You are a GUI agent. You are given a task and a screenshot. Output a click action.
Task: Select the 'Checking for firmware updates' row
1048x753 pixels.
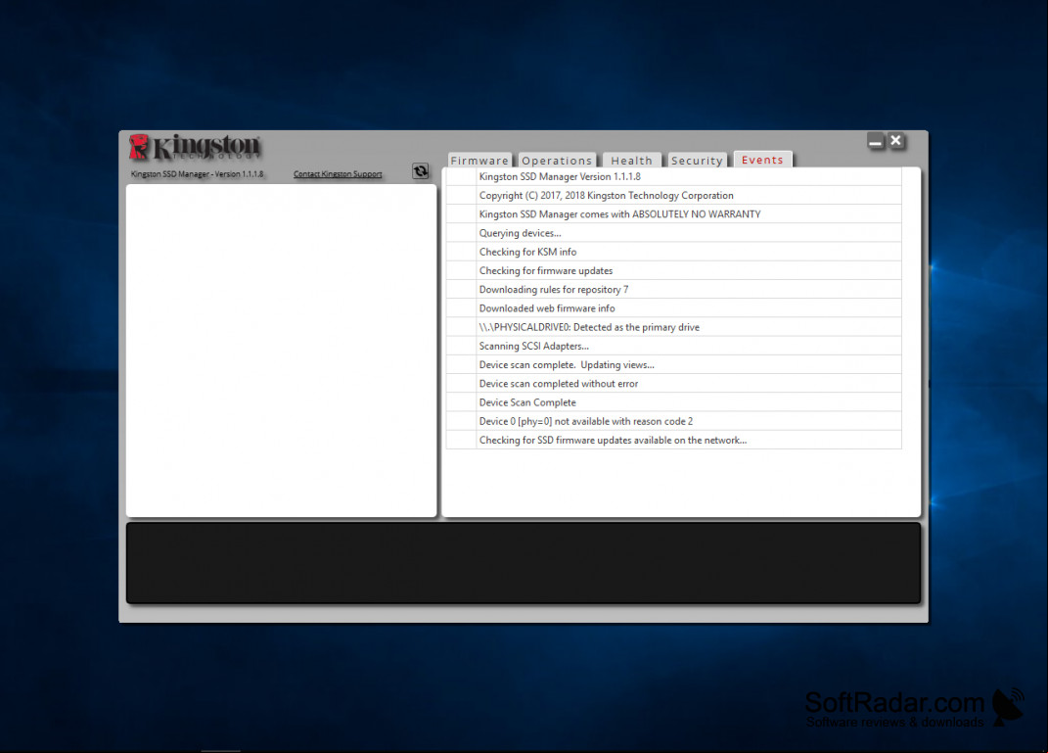tap(673, 270)
